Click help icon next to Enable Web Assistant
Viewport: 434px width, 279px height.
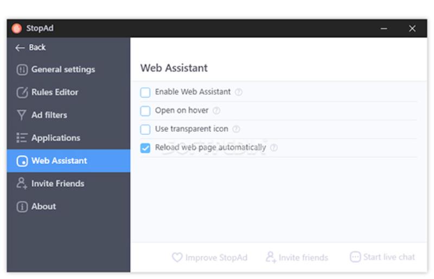click(x=239, y=92)
